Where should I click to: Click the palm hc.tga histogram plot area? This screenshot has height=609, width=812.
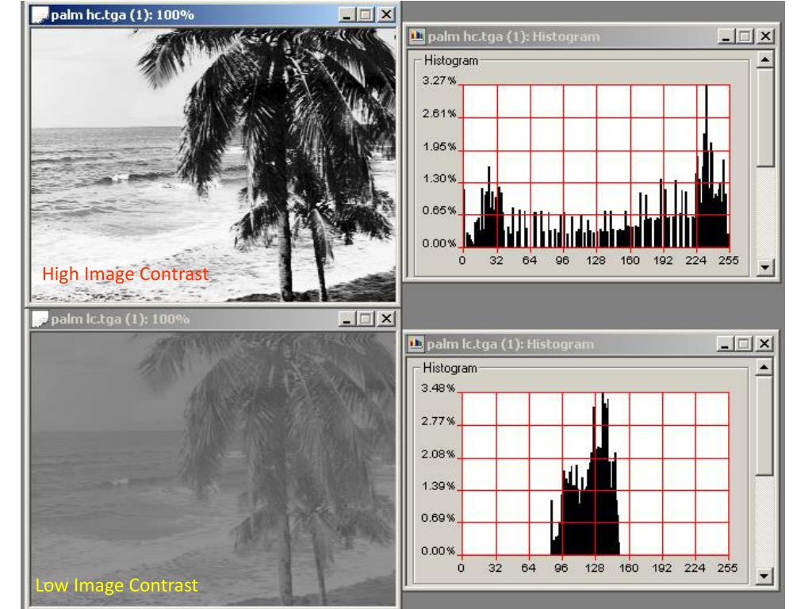(596, 166)
